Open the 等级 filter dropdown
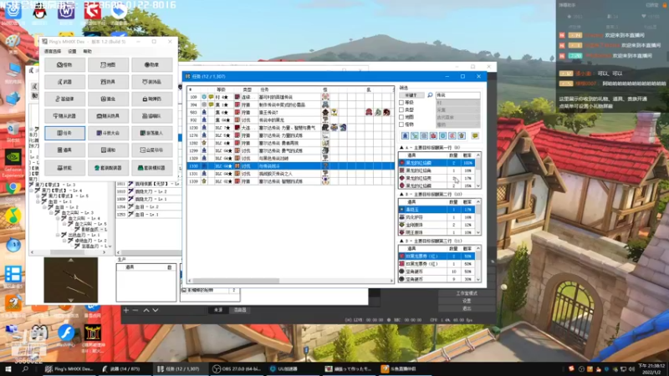669x376 pixels. pyautogui.click(x=457, y=103)
